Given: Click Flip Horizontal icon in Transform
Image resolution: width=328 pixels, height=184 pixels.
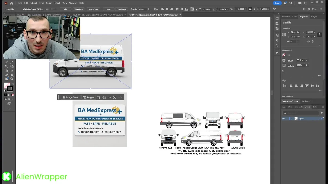Looking at the screenshot, I should (308, 41).
